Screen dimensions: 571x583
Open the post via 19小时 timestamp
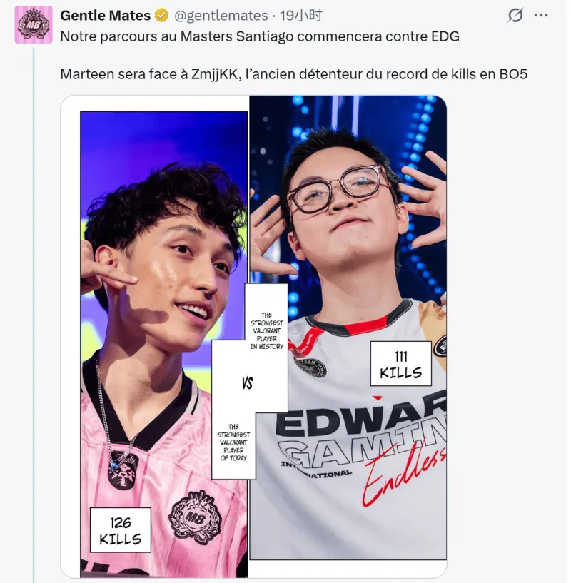click(301, 16)
